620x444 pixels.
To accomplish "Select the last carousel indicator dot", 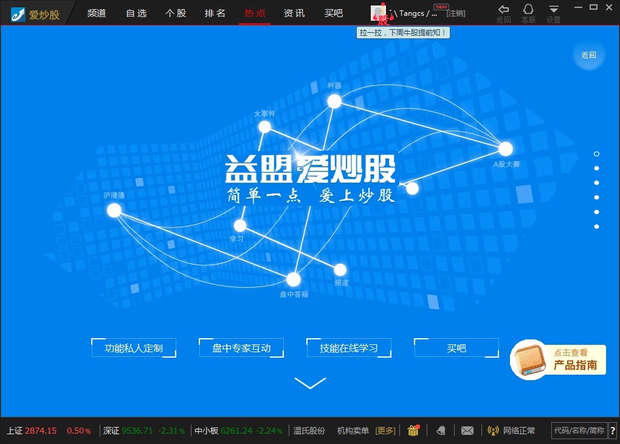I will [596, 226].
